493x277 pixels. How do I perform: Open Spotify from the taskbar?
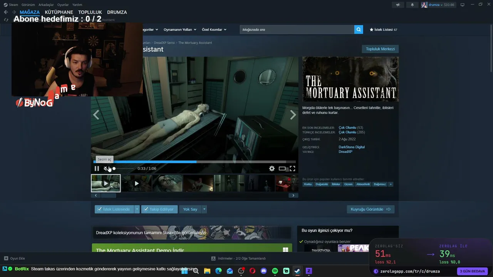pyautogui.click(x=275, y=271)
